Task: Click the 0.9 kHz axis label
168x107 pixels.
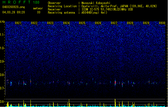Action: pyautogui.click(x=2, y=62)
